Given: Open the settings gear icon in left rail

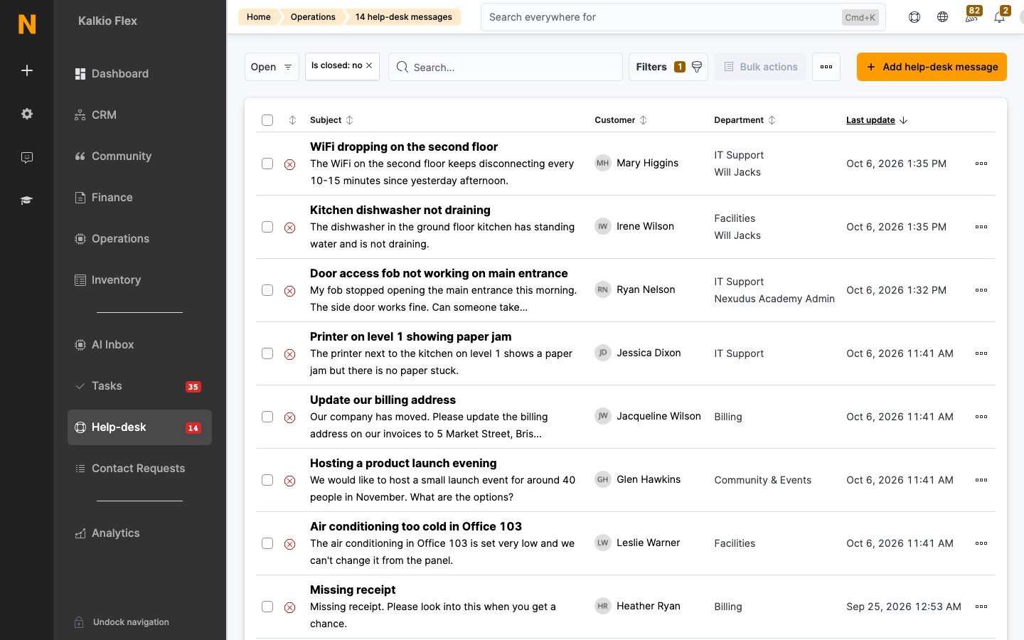Looking at the screenshot, I should [x=27, y=114].
